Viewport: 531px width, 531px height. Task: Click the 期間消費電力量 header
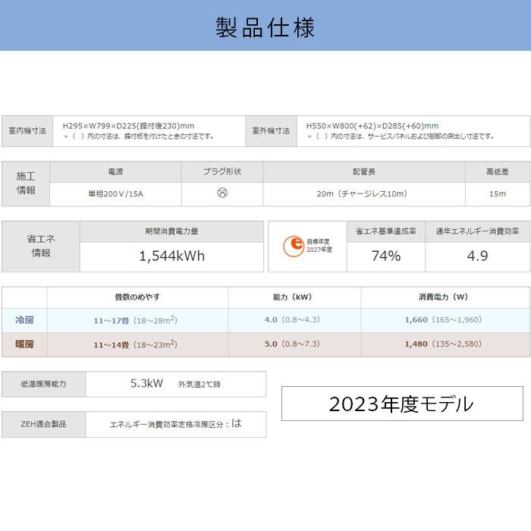click(171, 231)
